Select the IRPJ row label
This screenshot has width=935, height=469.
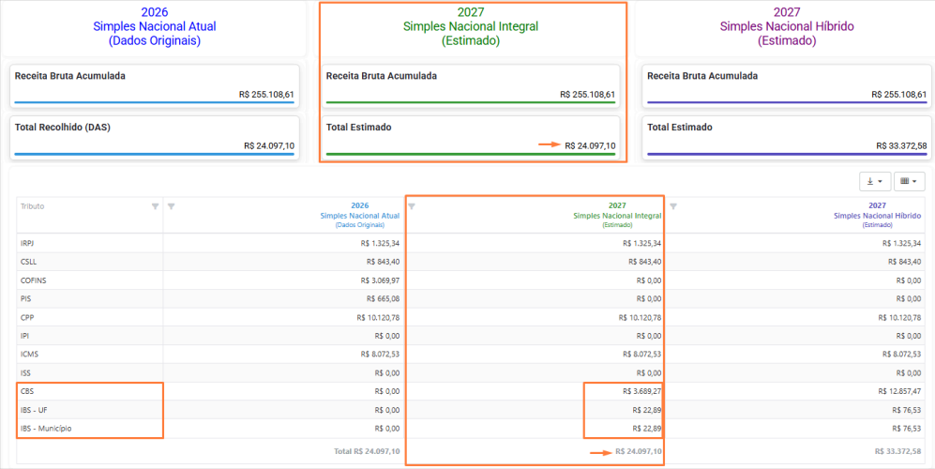(x=27, y=243)
